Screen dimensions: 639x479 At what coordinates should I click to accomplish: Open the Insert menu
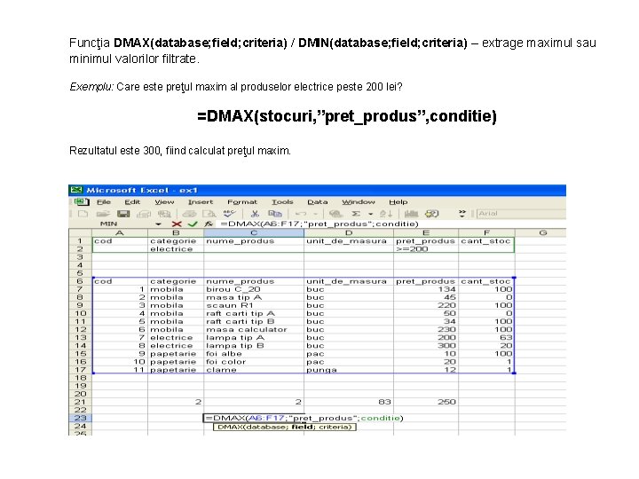(201, 202)
